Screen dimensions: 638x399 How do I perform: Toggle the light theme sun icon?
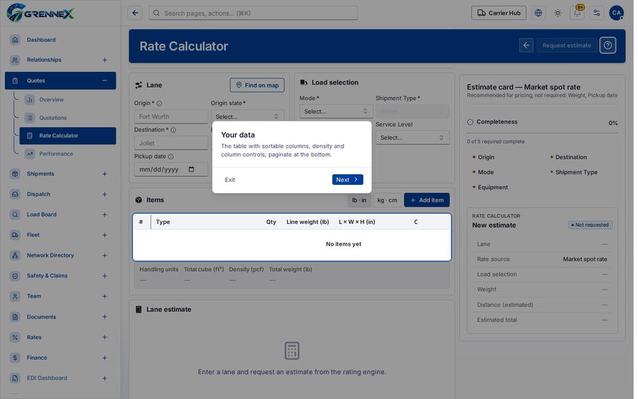click(558, 13)
